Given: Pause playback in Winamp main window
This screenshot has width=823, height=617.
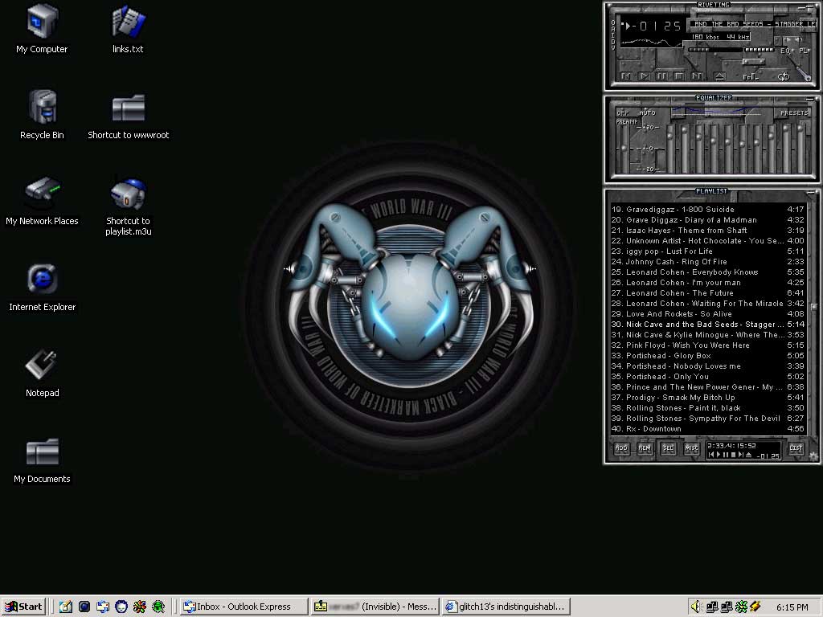Looking at the screenshot, I should coord(661,76).
